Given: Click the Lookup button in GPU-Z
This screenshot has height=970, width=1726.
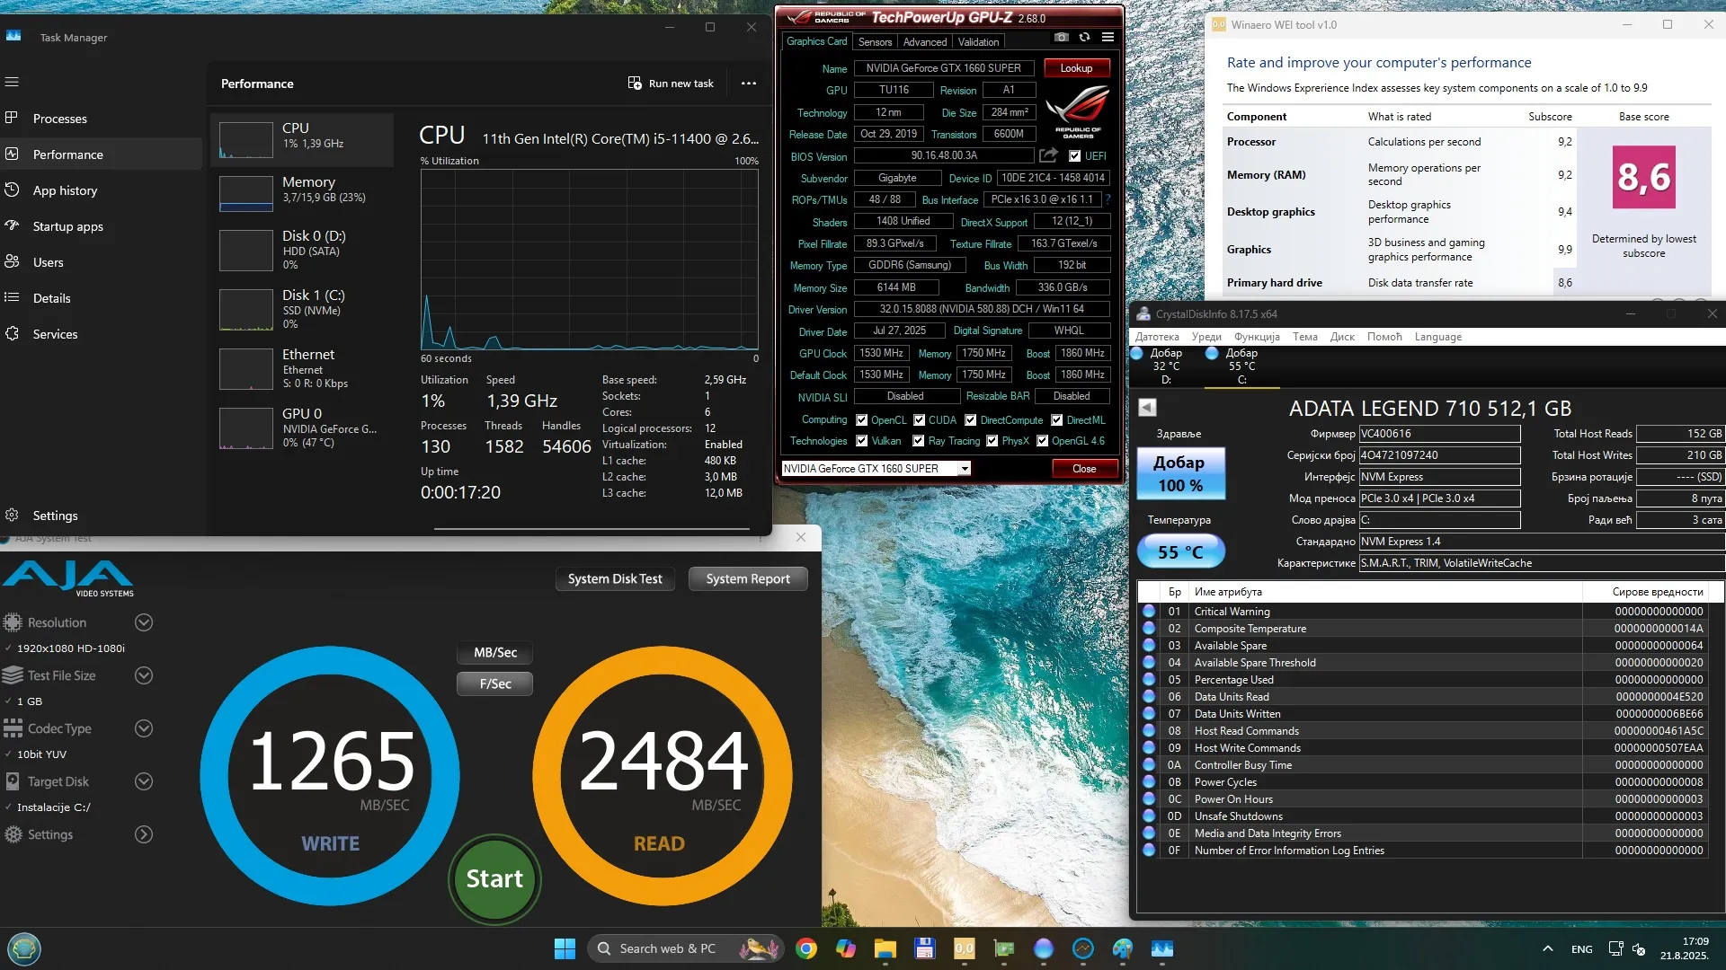Looking at the screenshot, I should click(1076, 68).
